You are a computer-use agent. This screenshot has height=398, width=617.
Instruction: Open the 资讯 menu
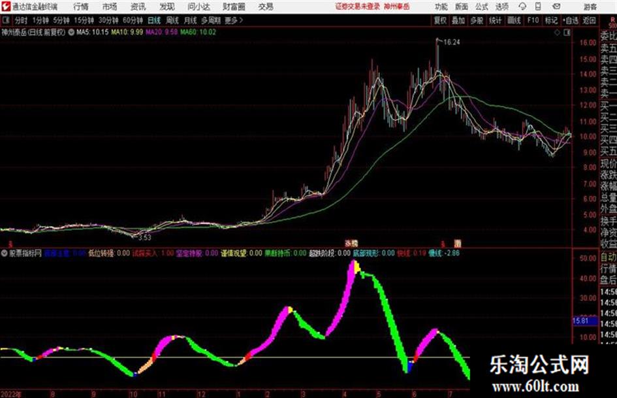138,7
